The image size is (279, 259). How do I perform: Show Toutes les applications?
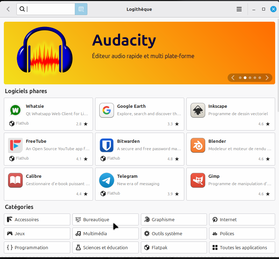point(242,247)
